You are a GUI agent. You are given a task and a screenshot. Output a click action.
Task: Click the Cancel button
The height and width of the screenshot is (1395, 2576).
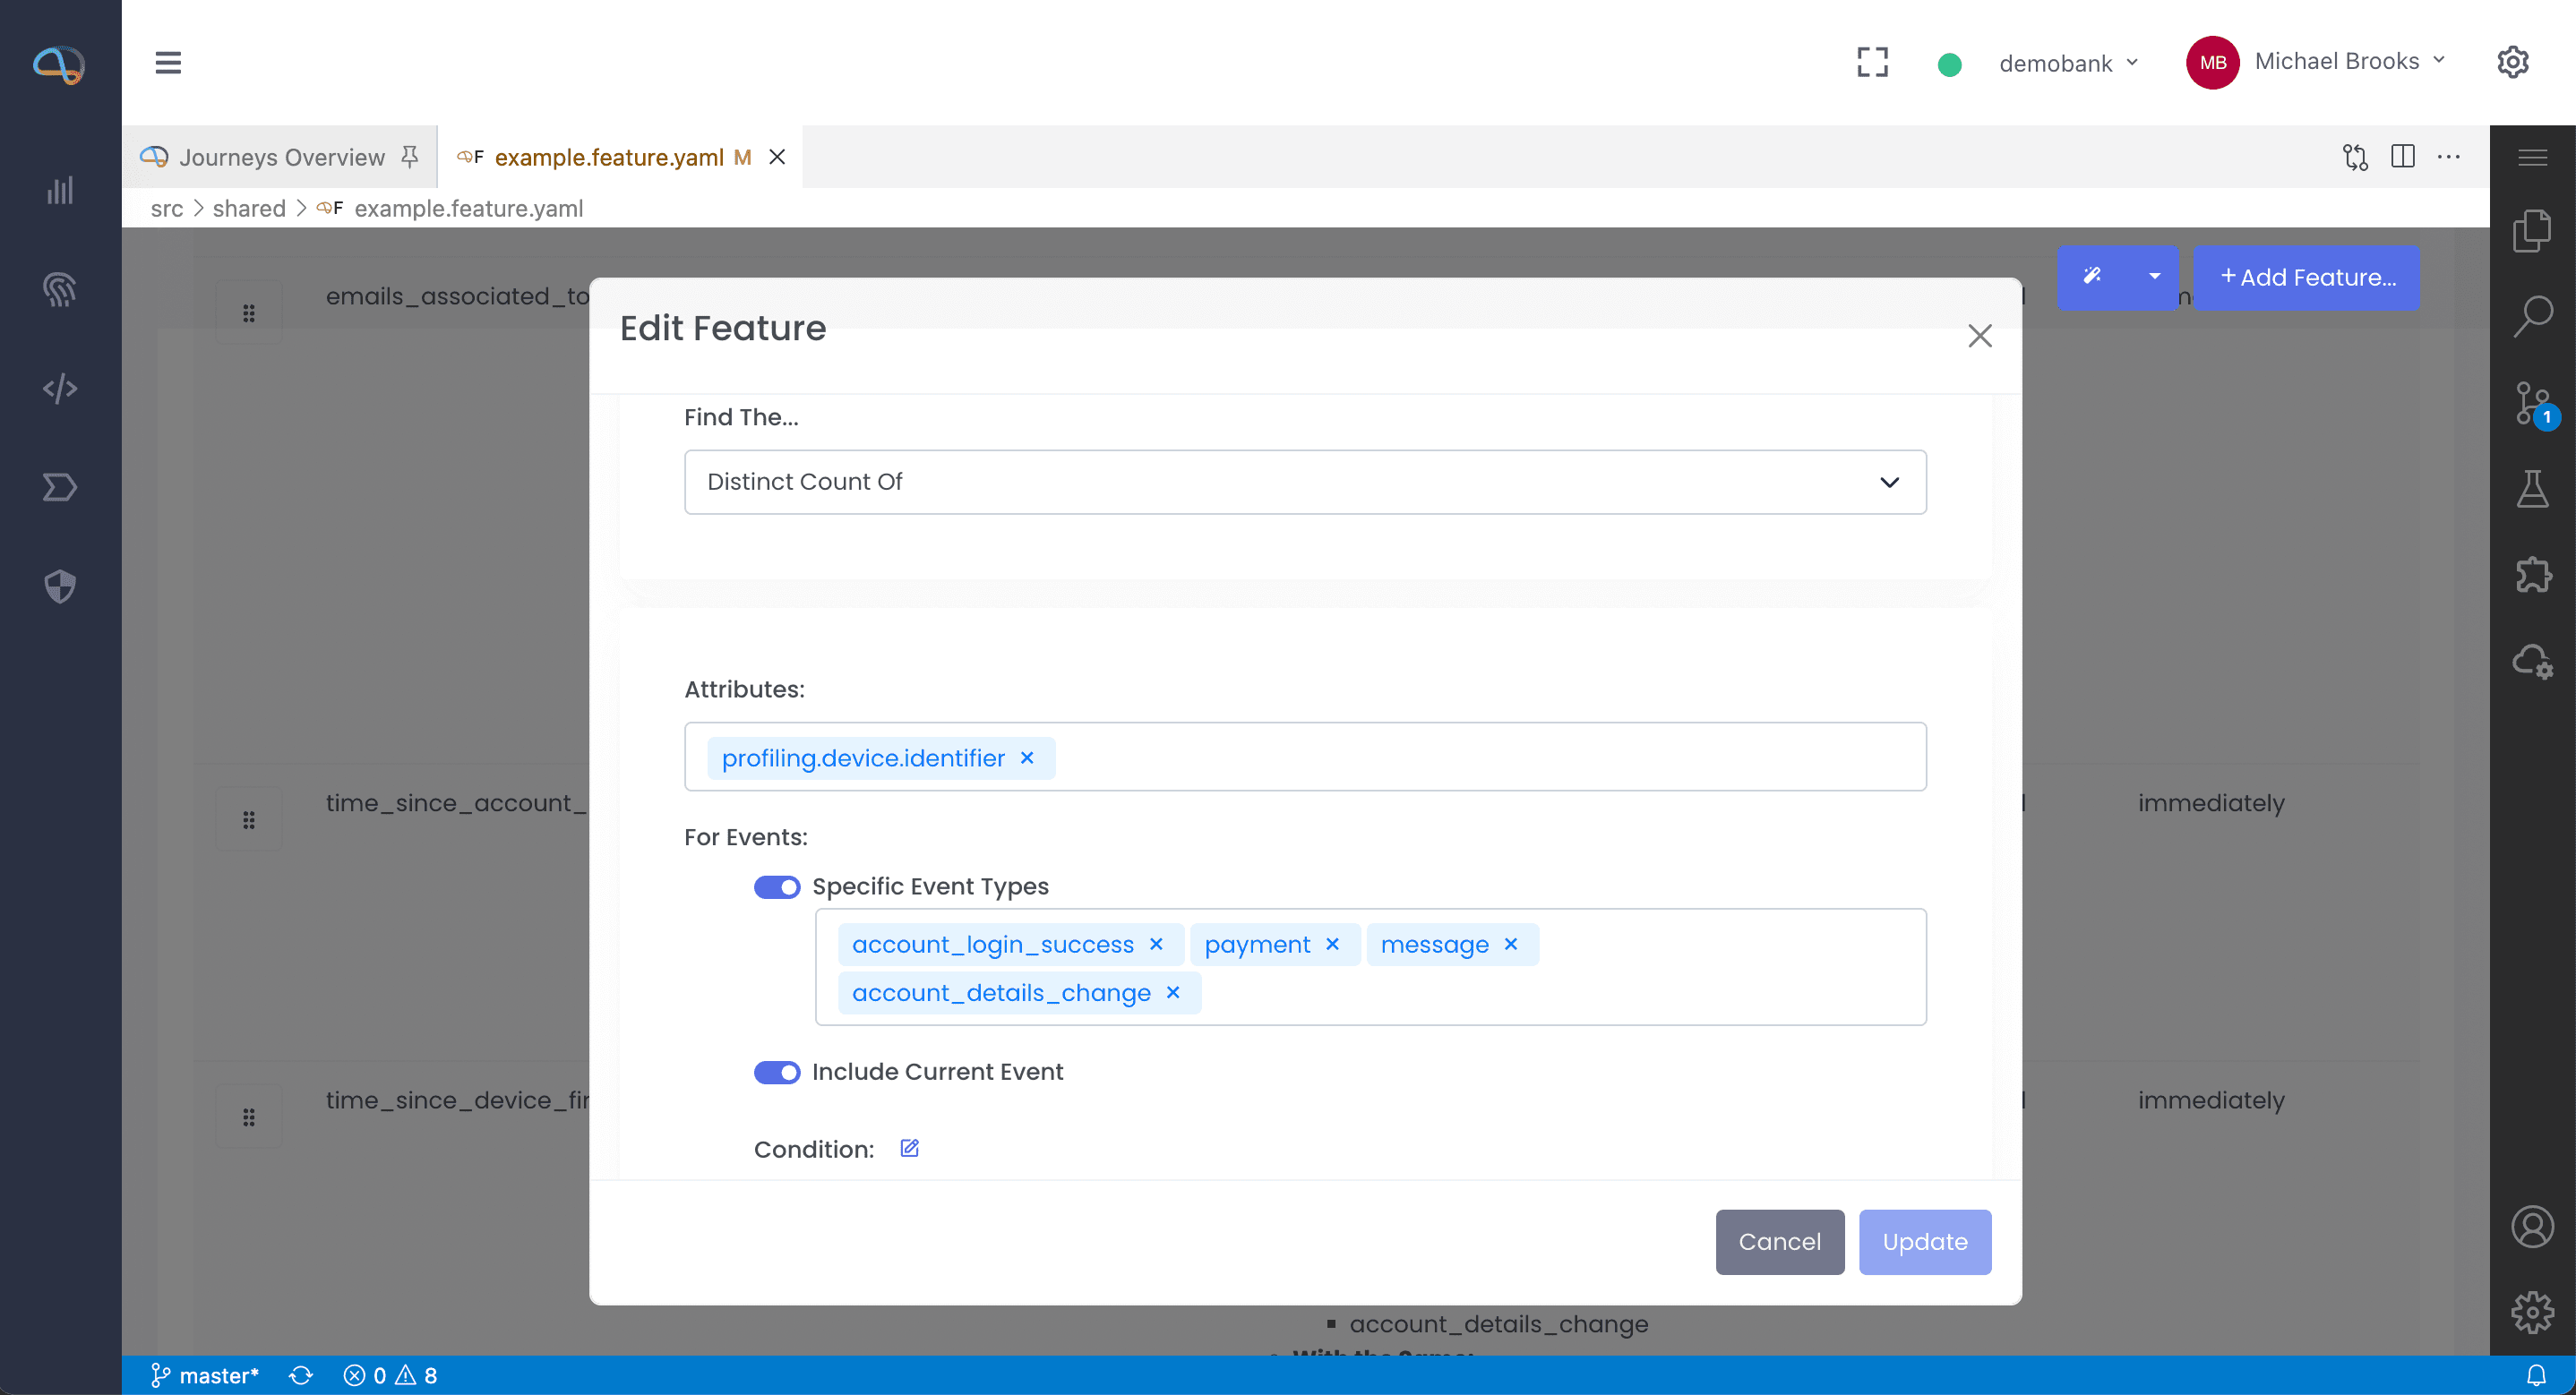coord(1779,1241)
